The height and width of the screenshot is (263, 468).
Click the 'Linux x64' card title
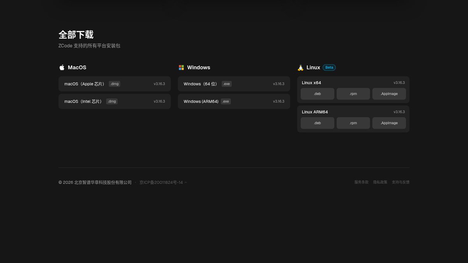[312, 83]
